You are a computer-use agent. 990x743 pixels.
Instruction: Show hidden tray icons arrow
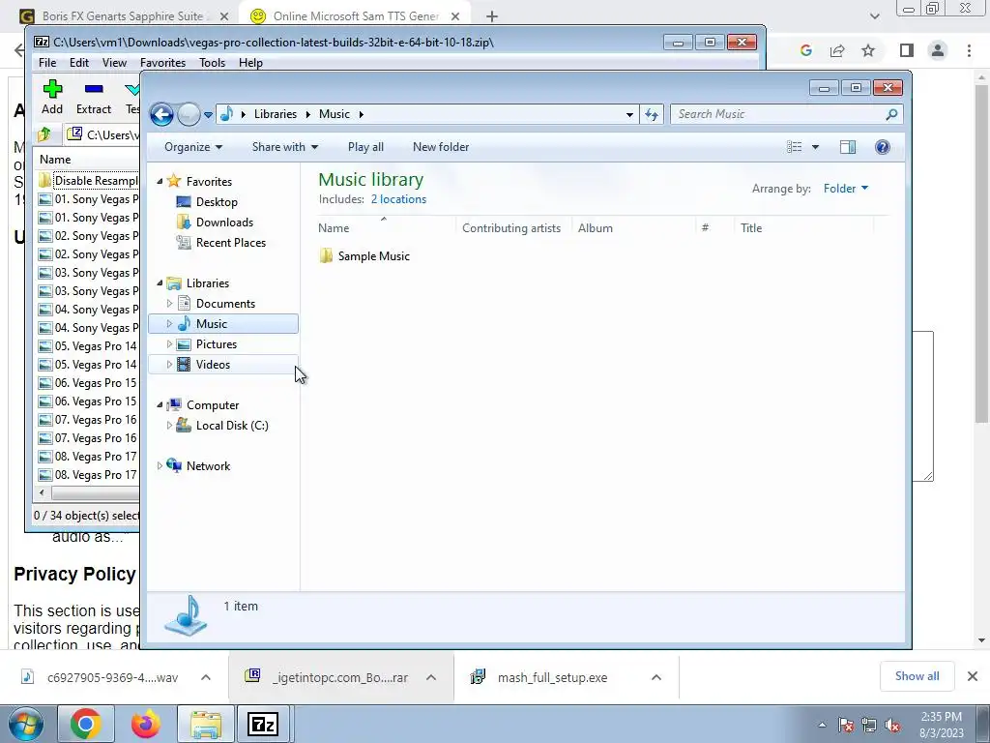tap(822, 726)
